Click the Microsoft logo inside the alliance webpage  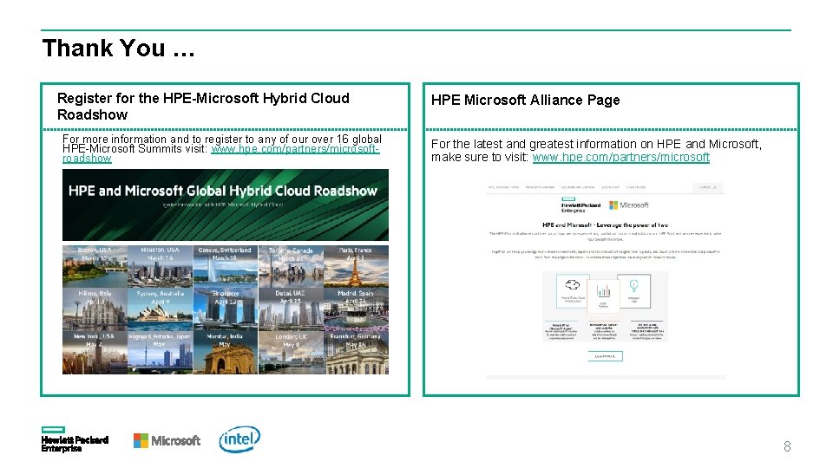(x=629, y=205)
